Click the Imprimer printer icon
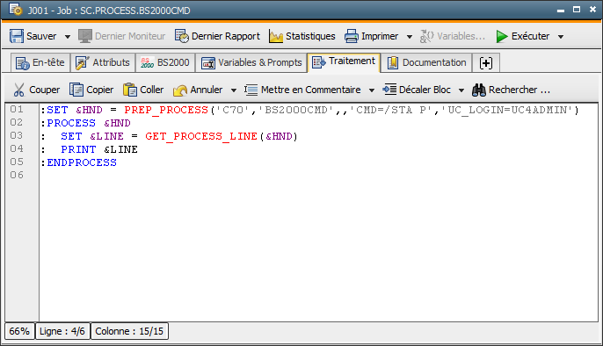This screenshot has width=603, height=346. [351, 36]
